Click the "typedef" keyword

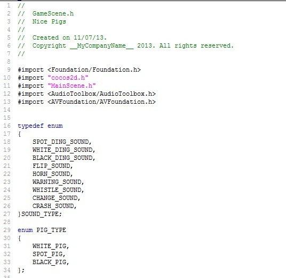pos(30,126)
